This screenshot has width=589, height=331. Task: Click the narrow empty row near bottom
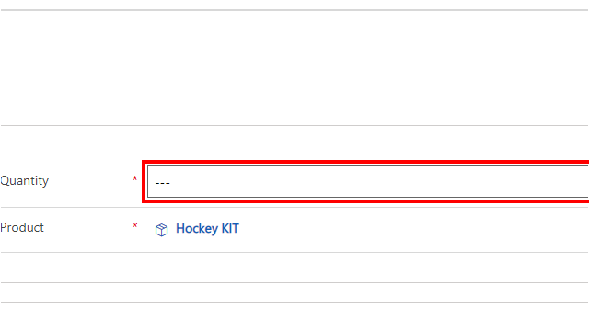tap(294, 292)
